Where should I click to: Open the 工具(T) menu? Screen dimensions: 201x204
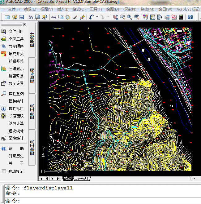[96, 9]
